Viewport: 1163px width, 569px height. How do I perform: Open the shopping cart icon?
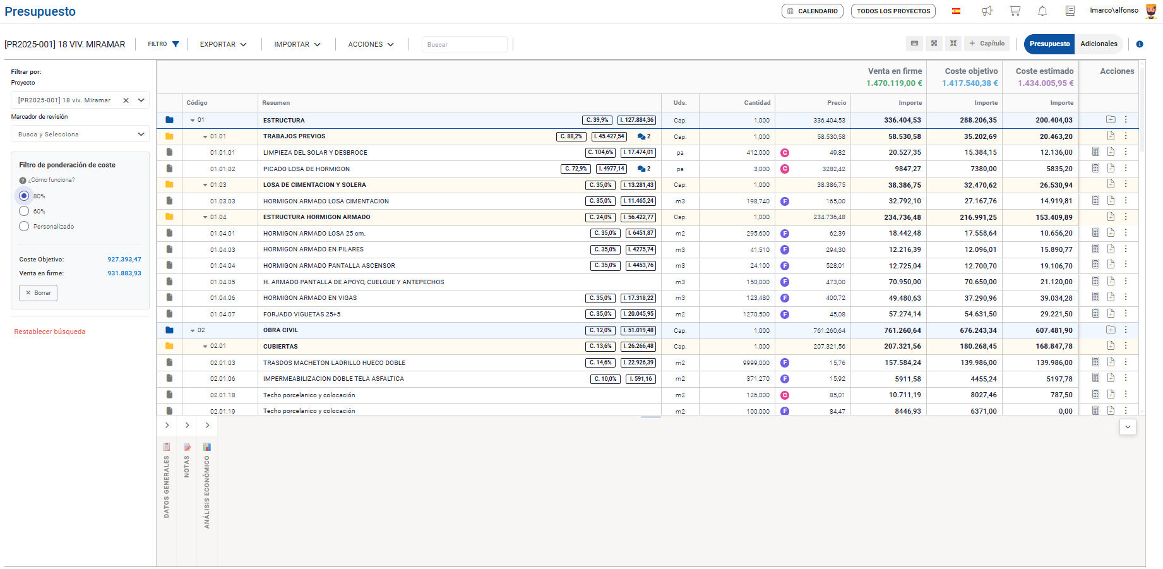pos(1015,11)
